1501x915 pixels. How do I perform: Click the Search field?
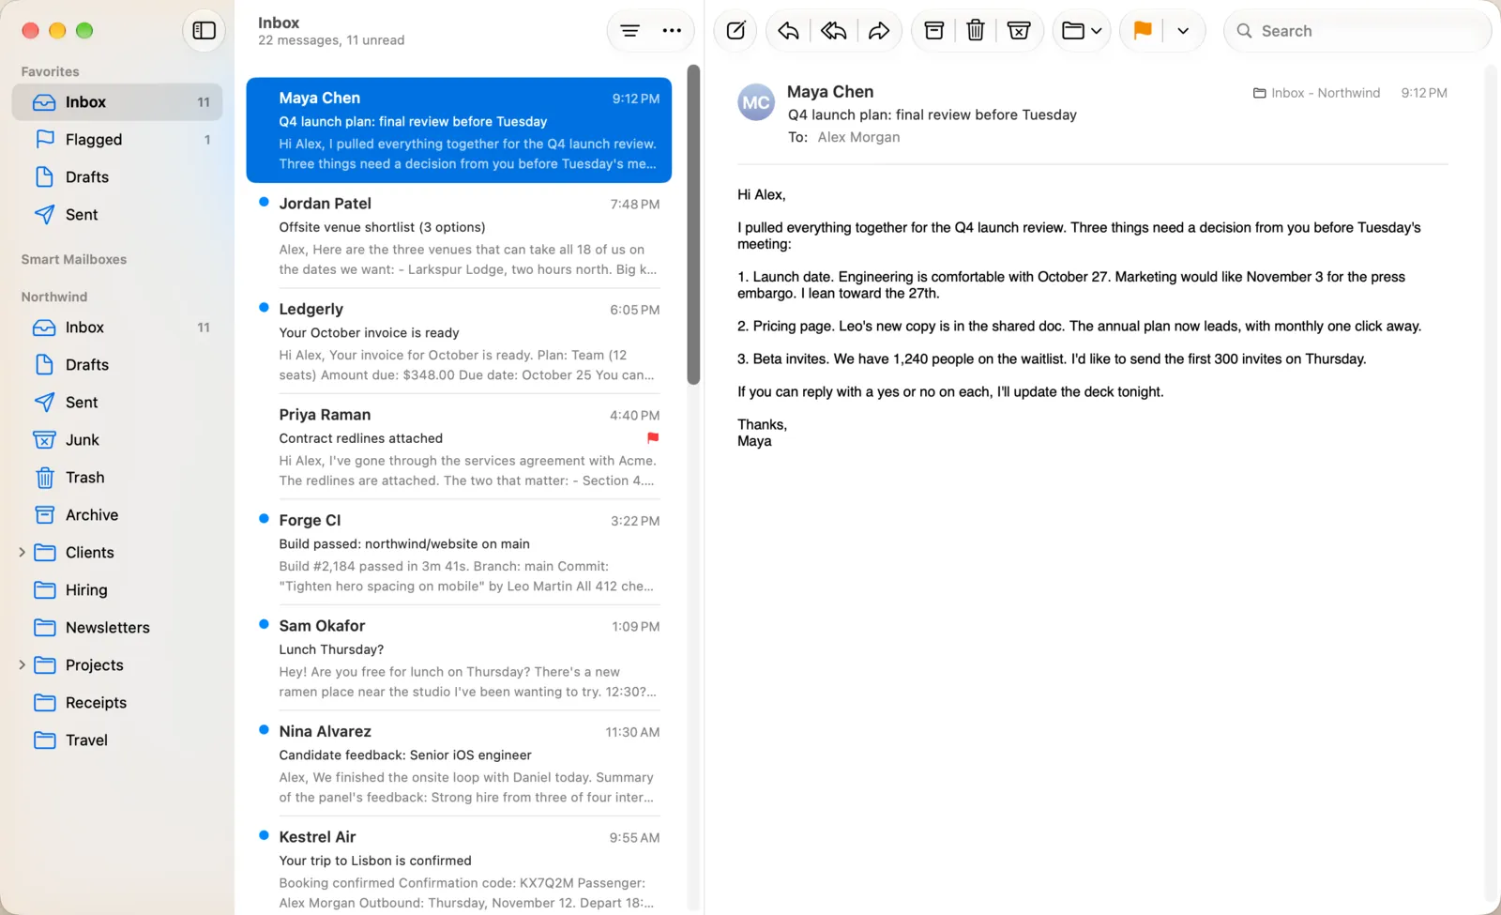coord(1357,31)
